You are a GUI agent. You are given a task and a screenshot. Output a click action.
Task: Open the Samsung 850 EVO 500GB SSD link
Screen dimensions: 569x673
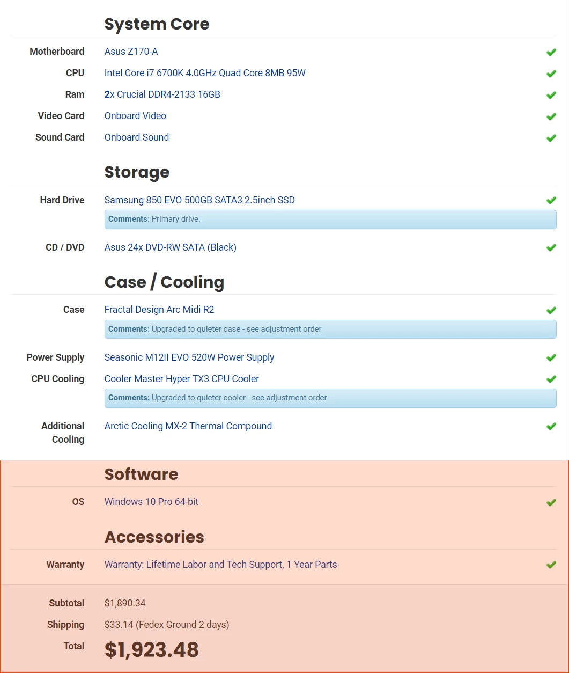199,200
